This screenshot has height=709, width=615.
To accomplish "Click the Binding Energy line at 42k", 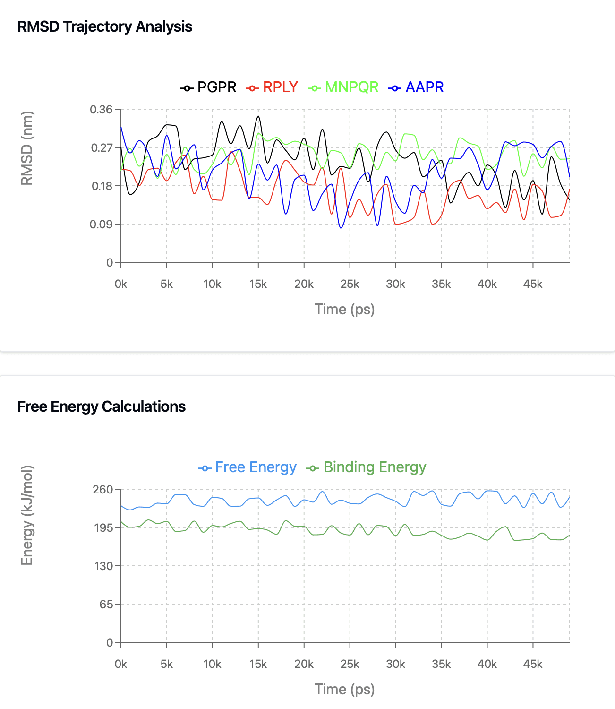I will [505, 527].
